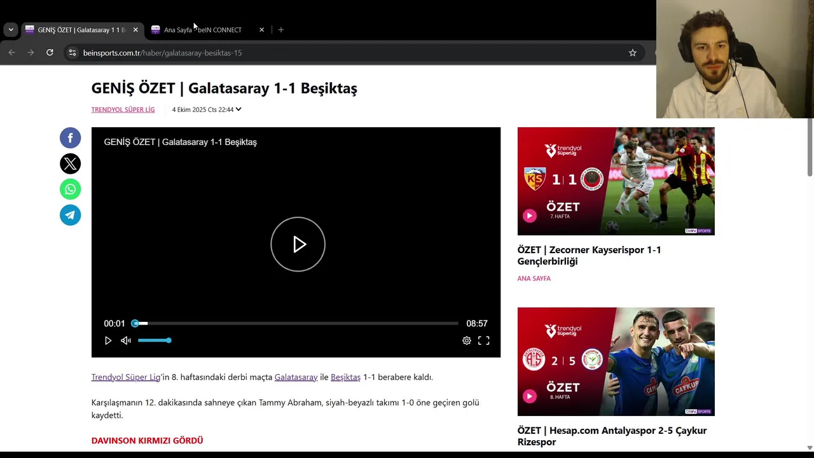Share article on Facebook icon
The width and height of the screenshot is (814, 458).
pyautogui.click(x=70, y=138)
